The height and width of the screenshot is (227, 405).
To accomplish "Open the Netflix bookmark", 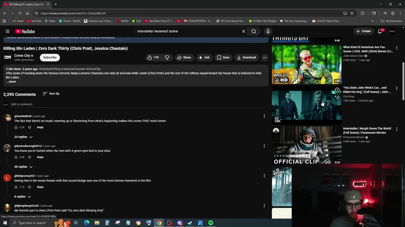I will click(122, 21).
